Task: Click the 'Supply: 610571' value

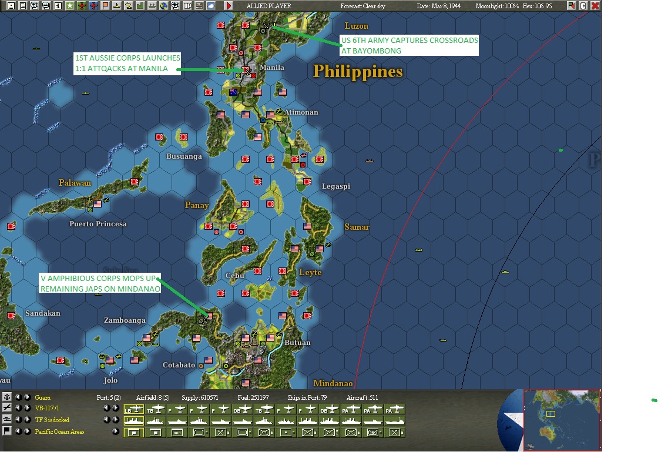Action: pyautogui.click(x=200, y=397)
